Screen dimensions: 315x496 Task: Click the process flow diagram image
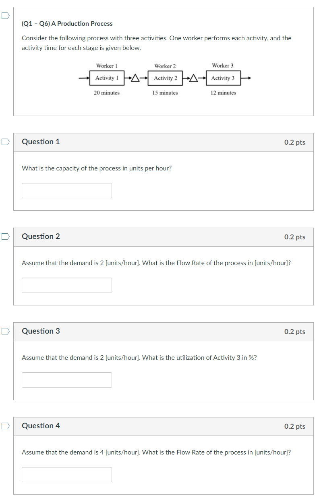pos(165,79)
